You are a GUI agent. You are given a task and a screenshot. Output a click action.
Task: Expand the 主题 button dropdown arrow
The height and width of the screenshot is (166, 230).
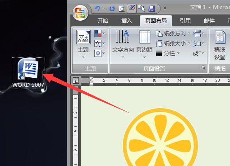tap(83, 57)
